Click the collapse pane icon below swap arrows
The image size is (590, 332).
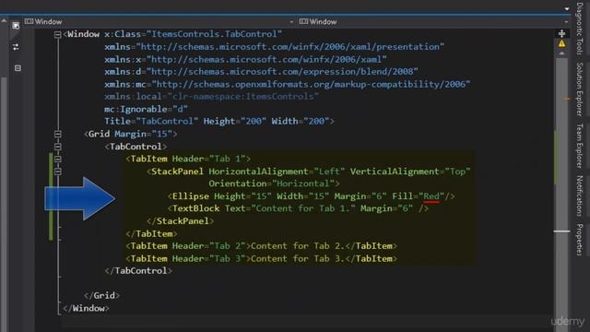18,68
